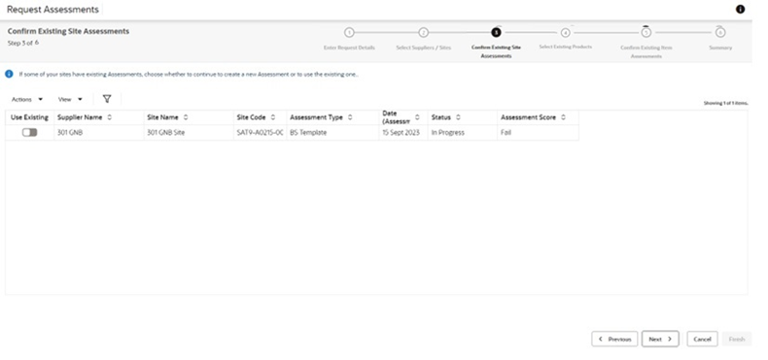The height and width of the screenshot is (360, 768).
Task: Select the In Progress status cell
Action: tap(463, 133)
